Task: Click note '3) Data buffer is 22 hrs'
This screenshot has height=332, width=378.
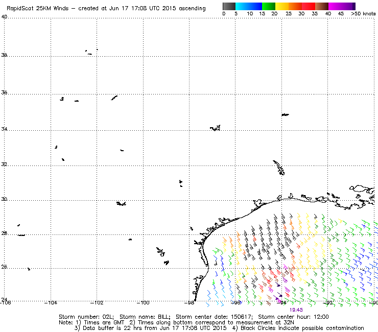Action: click(x=108, y=328)
